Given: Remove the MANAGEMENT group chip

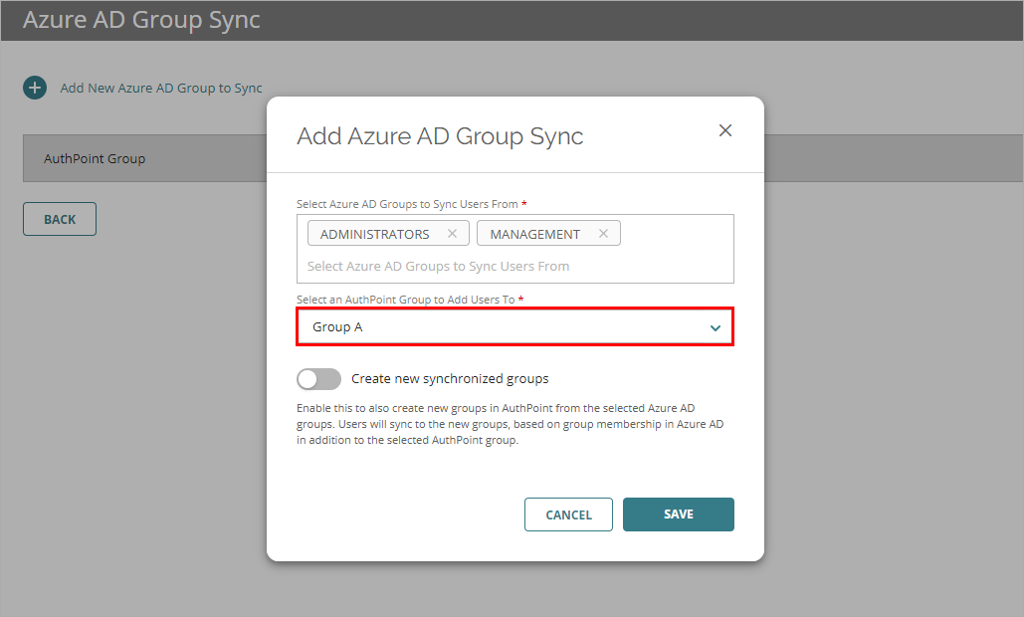Looking at the screenshot, I should tap(603, 234).
